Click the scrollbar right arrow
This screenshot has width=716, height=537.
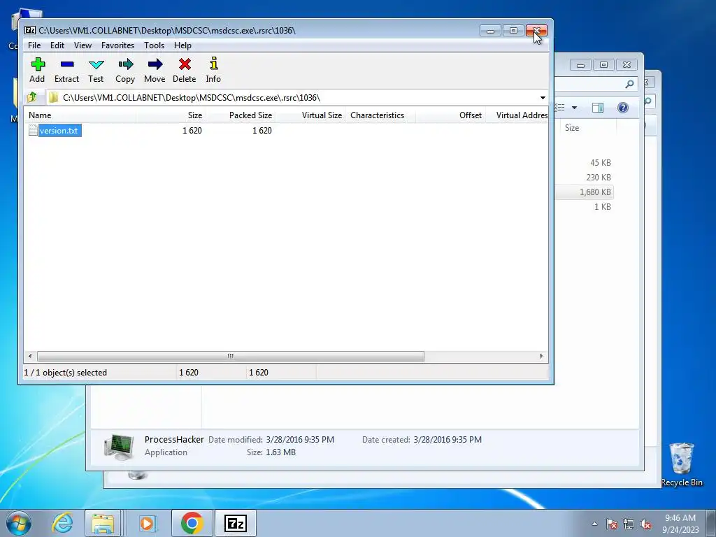(x=542, y=356)
